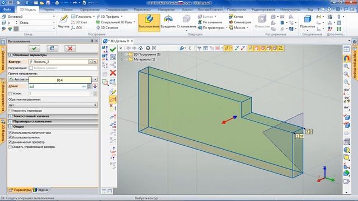The image size is (358, 201).
Task: Activate the Выталкивание extrusion tool in ribbon
Action: [149, 22]
